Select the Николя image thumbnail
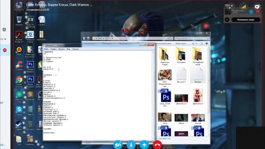The image size is (265, 149). point(198,119)
